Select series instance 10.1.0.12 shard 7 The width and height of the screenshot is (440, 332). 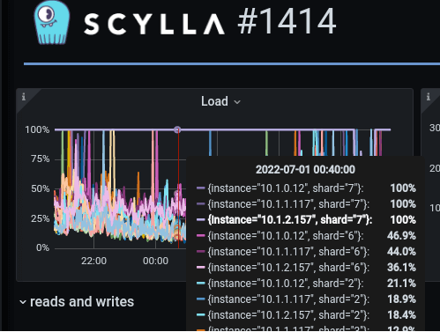(286, 188)
